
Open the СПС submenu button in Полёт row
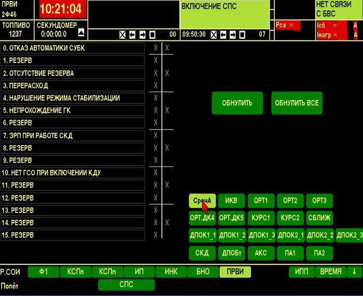point(126,285)
